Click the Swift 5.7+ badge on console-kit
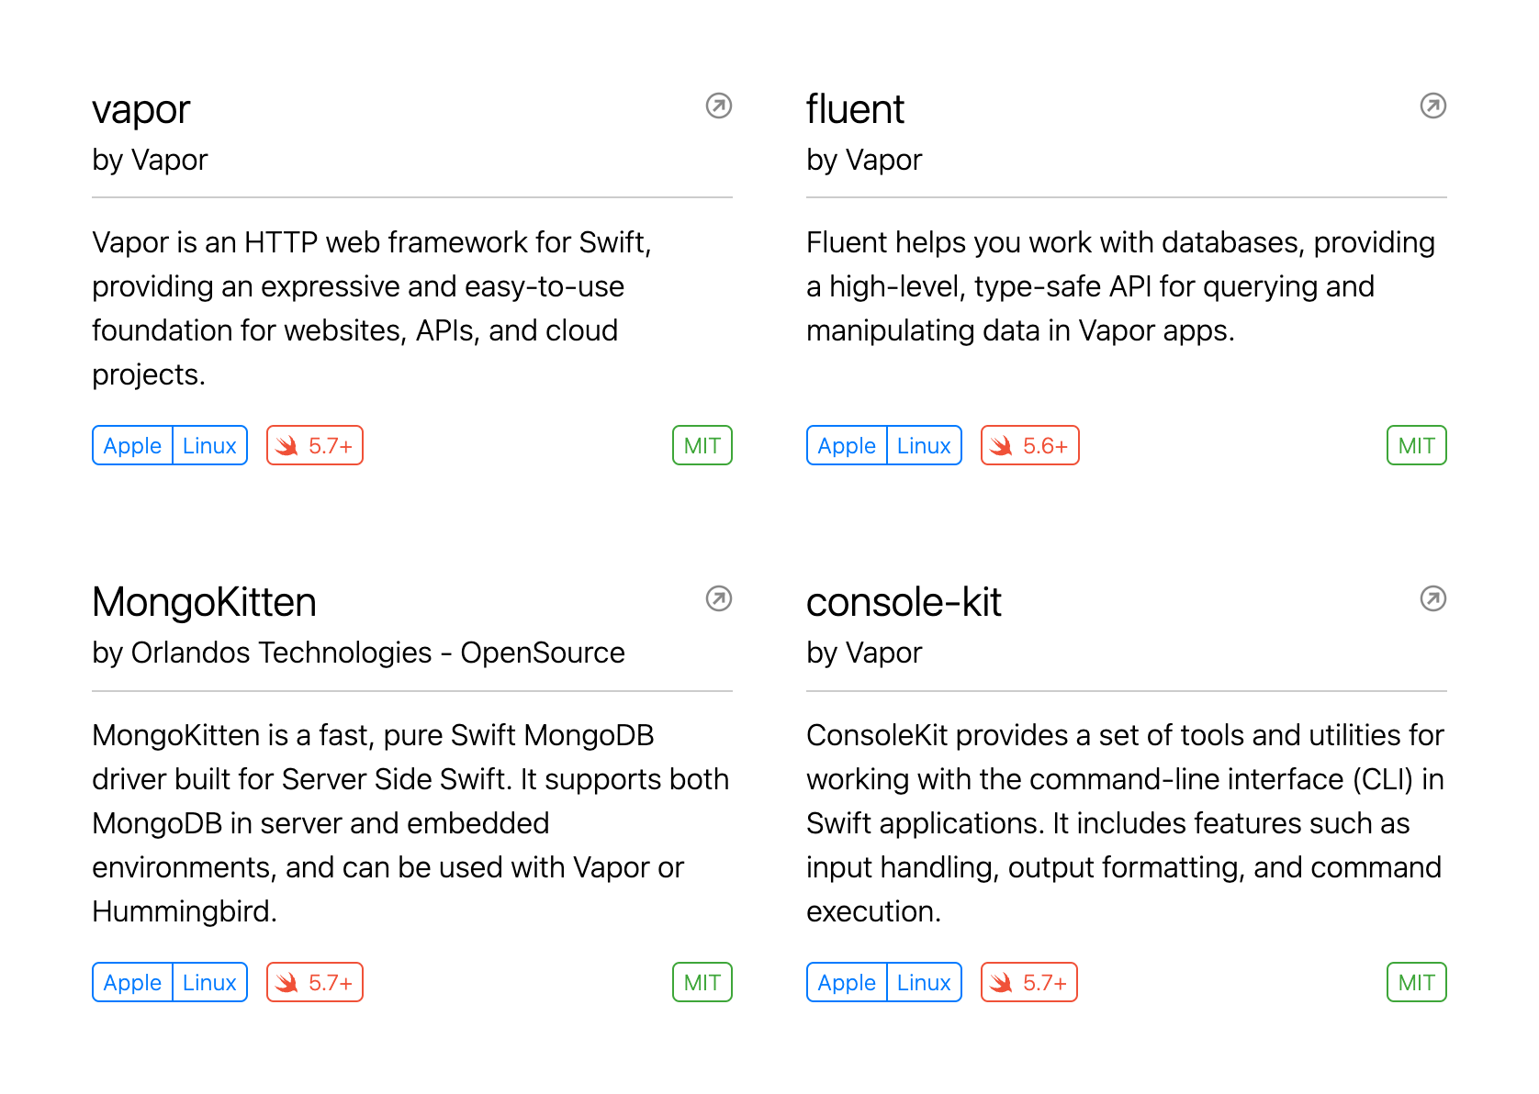 coord(1029,983)
